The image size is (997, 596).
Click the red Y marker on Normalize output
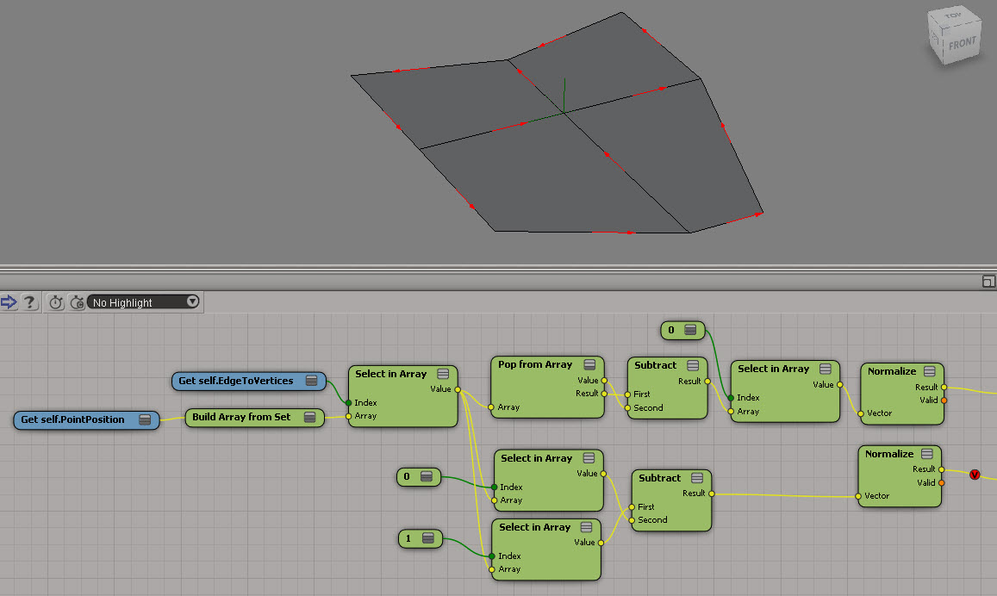coord(975,475)
